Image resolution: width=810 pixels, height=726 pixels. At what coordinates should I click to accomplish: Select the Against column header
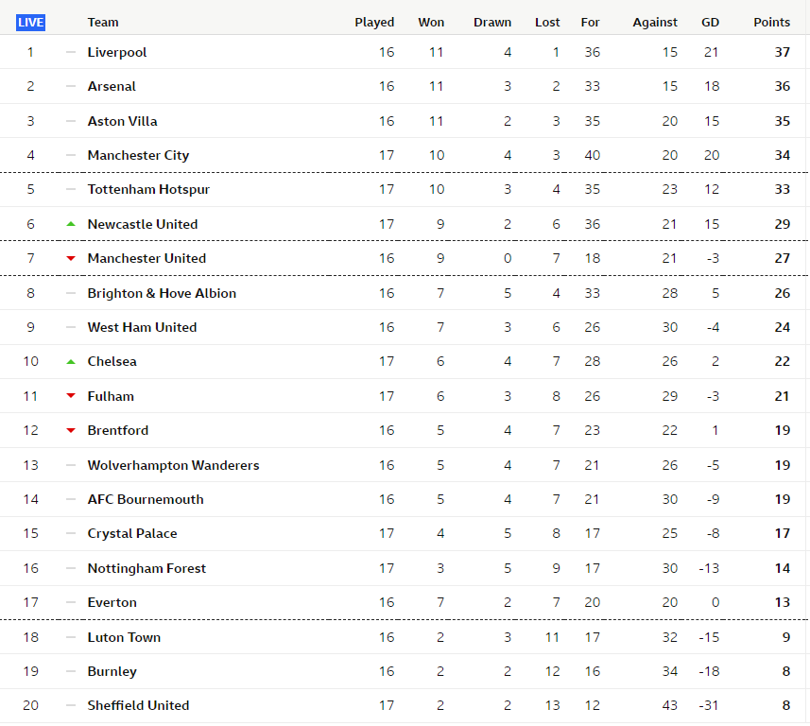click(654, 23)
